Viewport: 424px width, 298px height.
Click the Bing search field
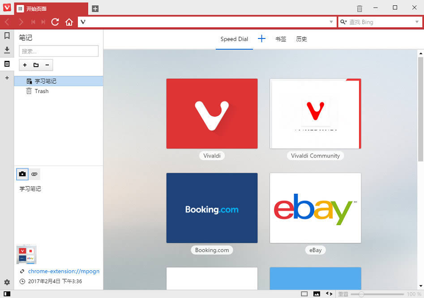click(381, 22)
